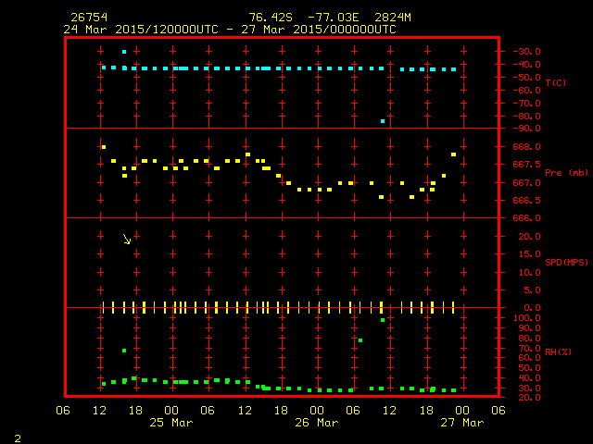Click the -30.0 temperature tick value
Viewport: 593px width, 444px height.
[526, 52]
